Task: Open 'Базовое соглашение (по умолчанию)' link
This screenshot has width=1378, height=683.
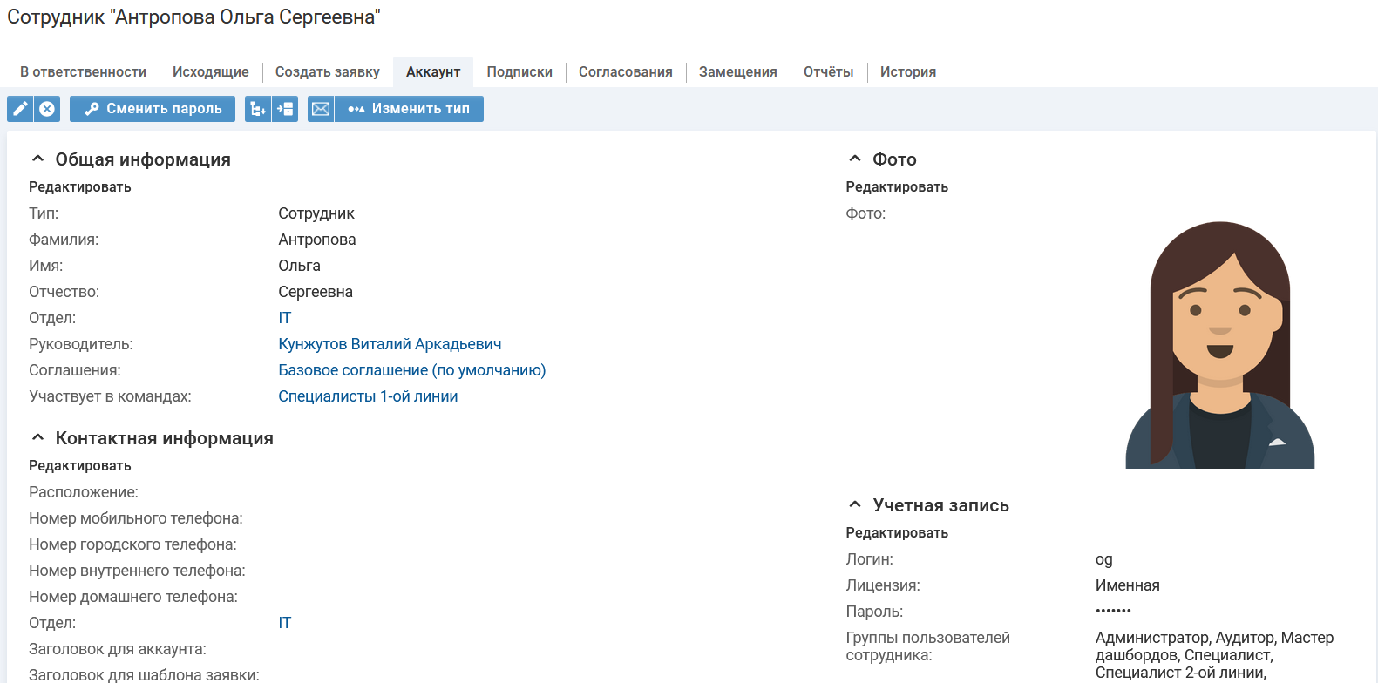Action: 411,370
